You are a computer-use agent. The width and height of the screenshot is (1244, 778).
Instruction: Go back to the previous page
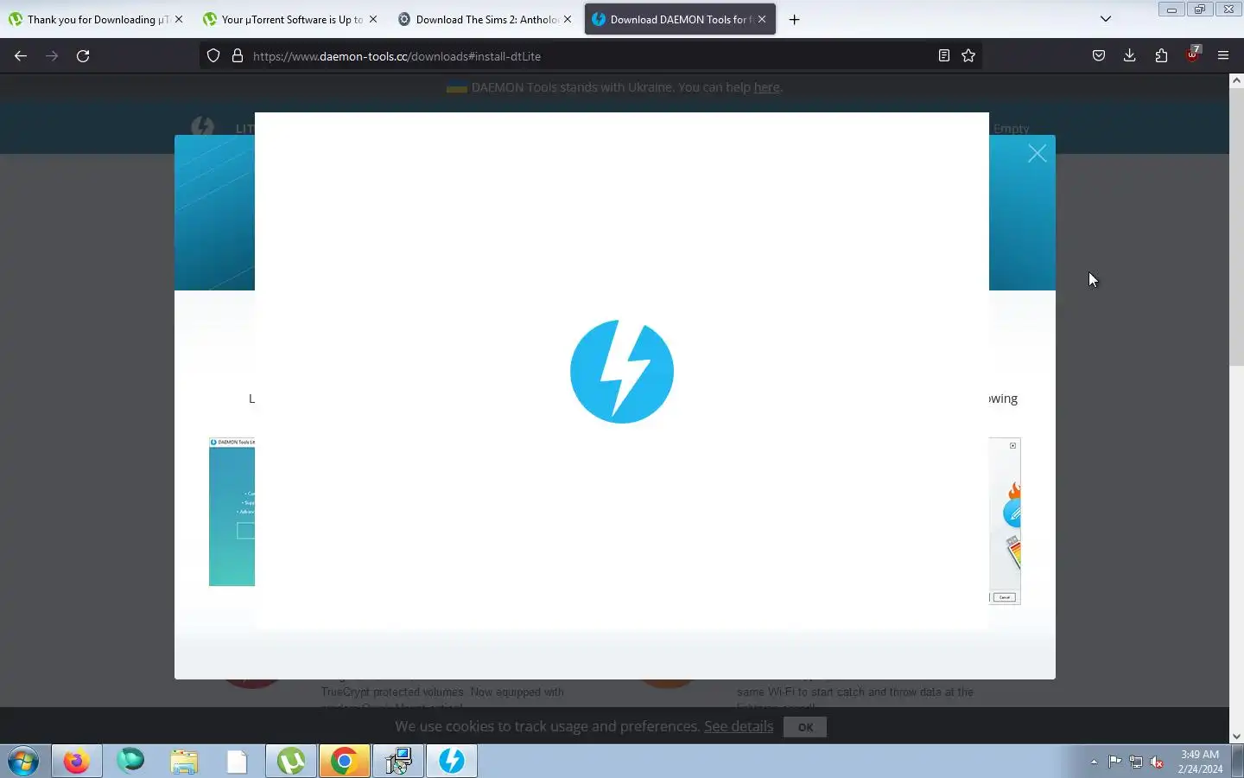pyautogui.click(x=21, y=55)
